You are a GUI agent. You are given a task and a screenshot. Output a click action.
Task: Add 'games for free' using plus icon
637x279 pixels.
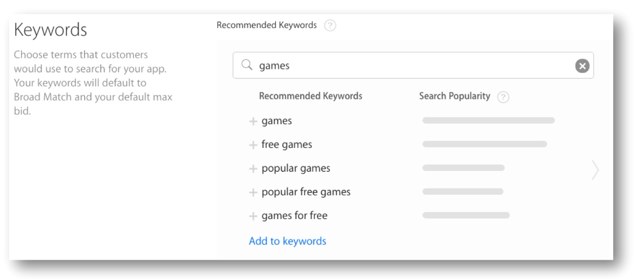[253, 216]
